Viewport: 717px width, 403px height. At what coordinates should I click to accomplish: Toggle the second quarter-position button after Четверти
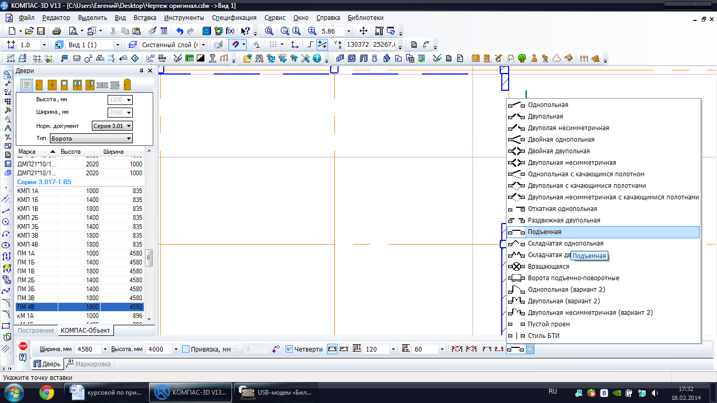343,349
